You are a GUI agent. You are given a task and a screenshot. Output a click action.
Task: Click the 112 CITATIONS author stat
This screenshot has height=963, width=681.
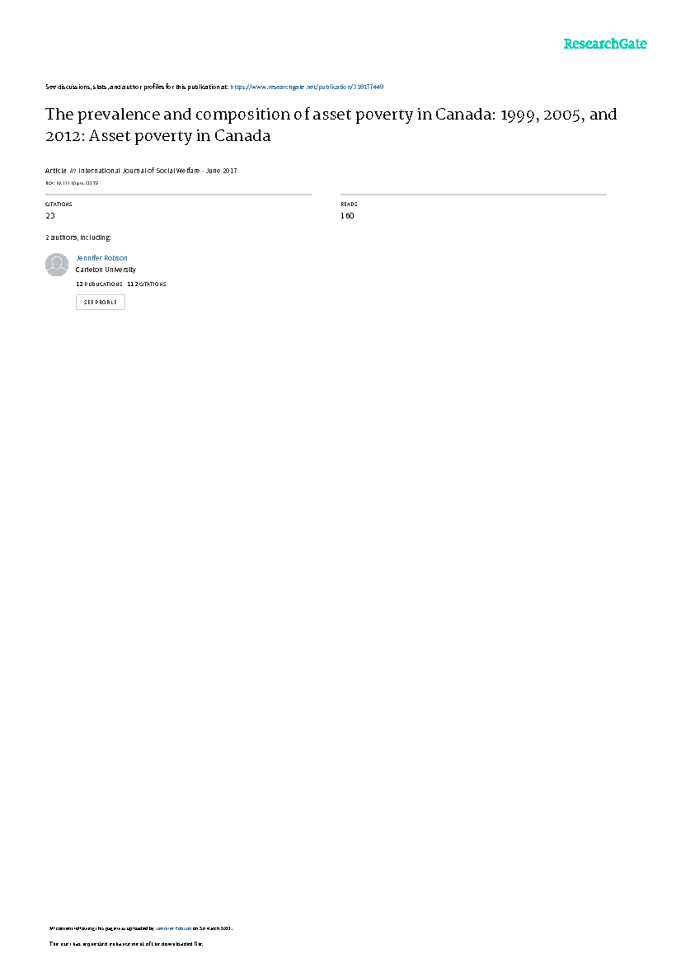click(x=146, y=284)
